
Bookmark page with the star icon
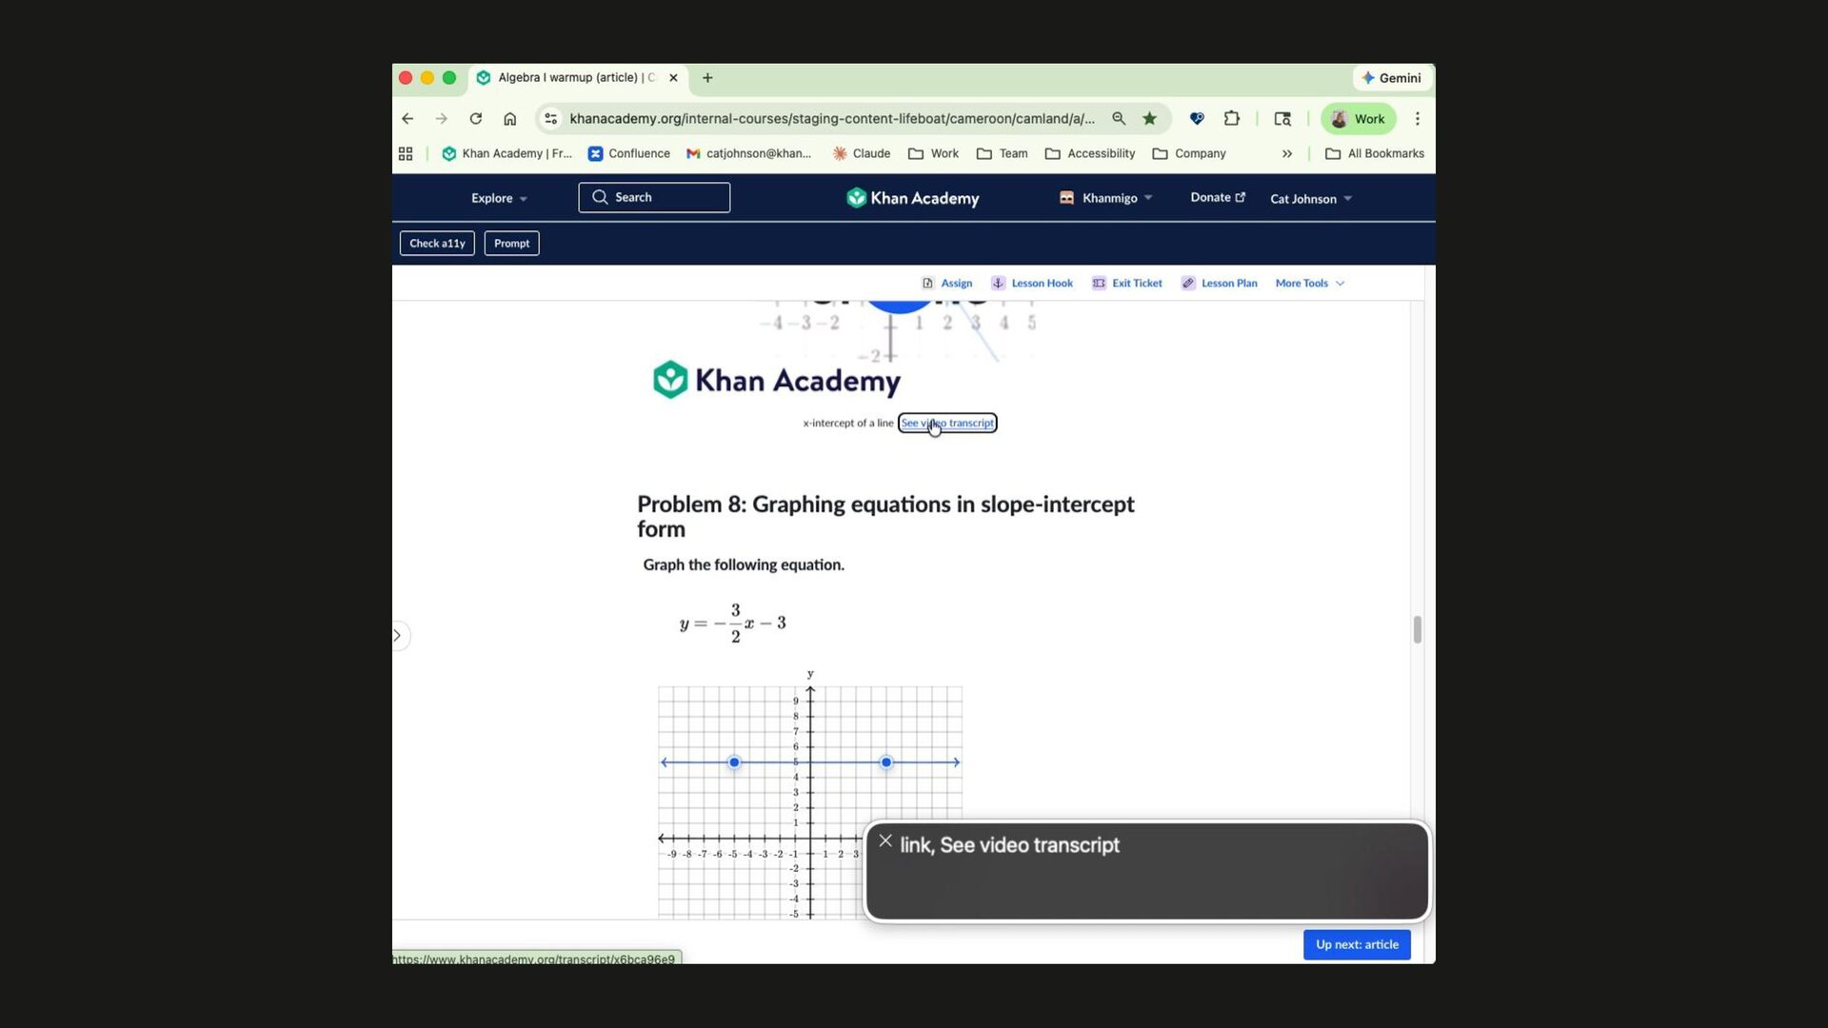[x=1149, y=119]
